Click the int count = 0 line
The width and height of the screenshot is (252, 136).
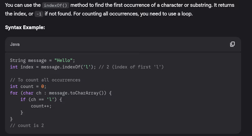tap(28, 86)
